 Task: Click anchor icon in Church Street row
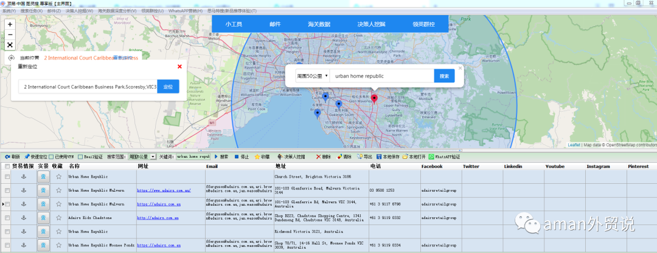coord(24,177)
